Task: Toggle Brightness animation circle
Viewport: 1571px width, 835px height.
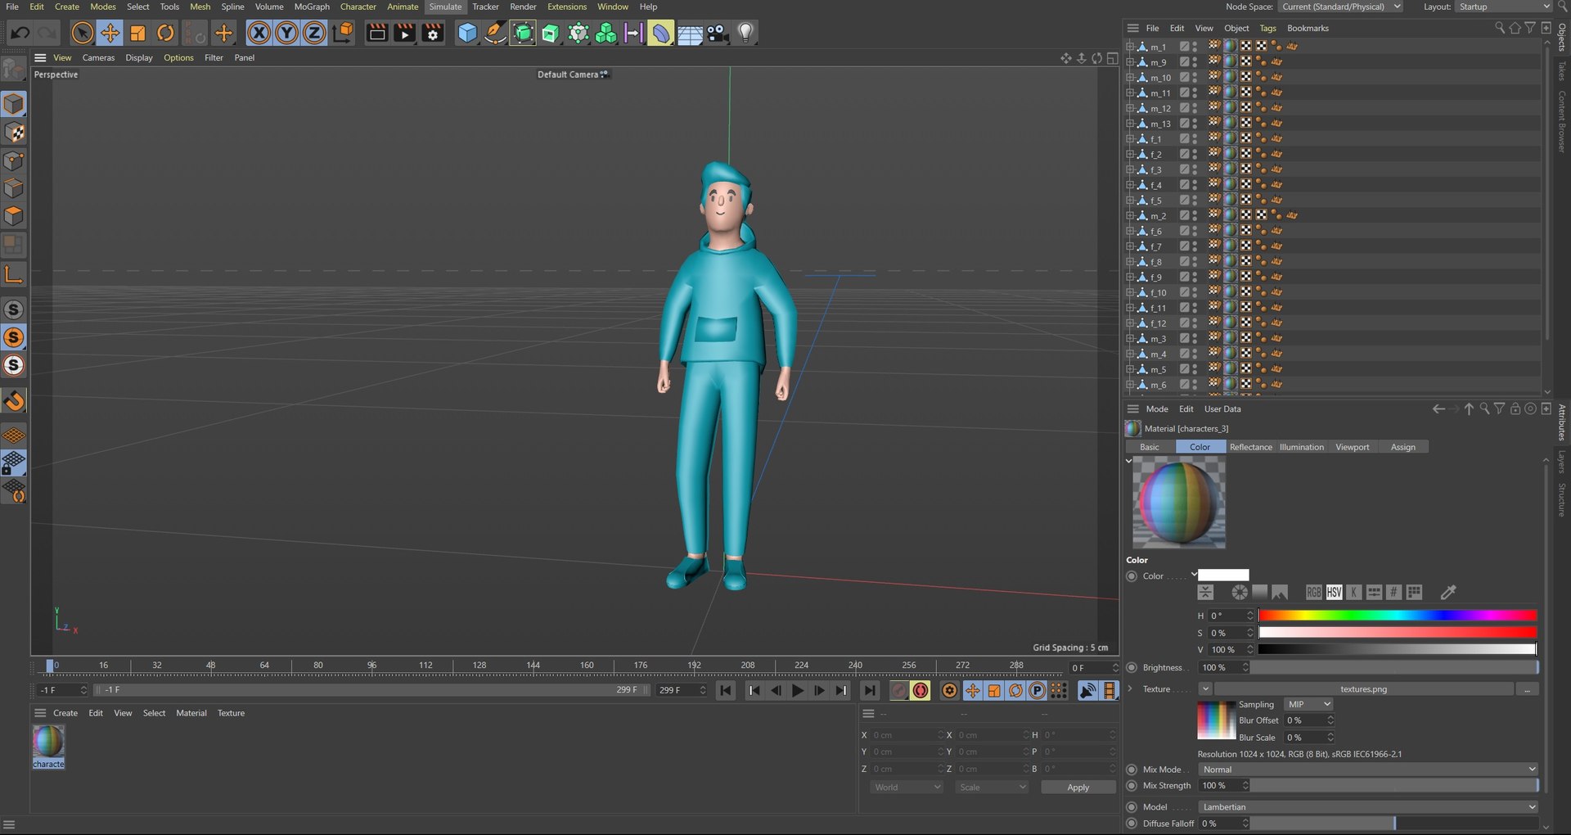Action: click(1132, 668)
